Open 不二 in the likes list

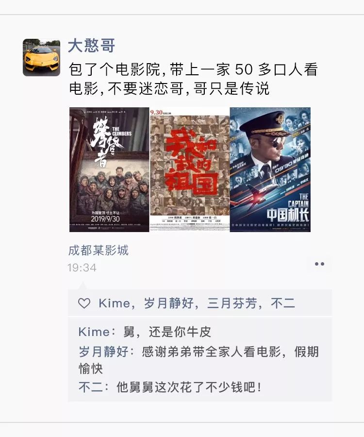pos(282,303)
